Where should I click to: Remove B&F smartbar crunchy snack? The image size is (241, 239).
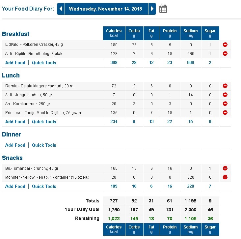click(225, 168)
